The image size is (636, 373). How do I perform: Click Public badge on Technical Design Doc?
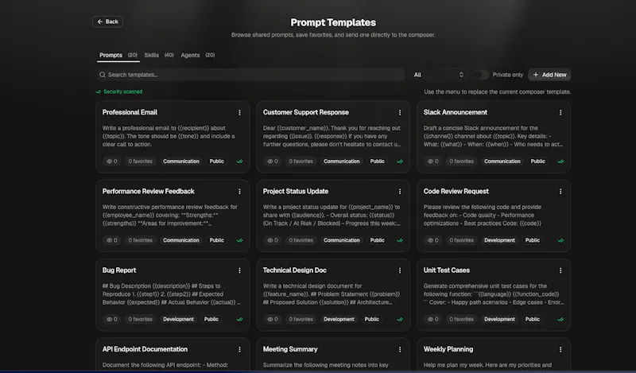[x=371, y=320]
